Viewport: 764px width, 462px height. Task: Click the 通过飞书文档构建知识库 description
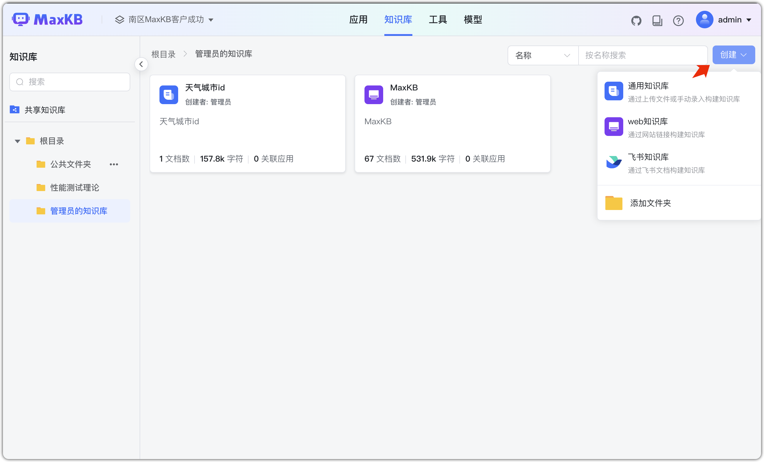pos(666,170)
